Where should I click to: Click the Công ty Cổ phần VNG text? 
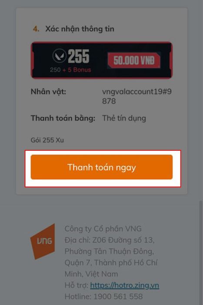[103, 229]
